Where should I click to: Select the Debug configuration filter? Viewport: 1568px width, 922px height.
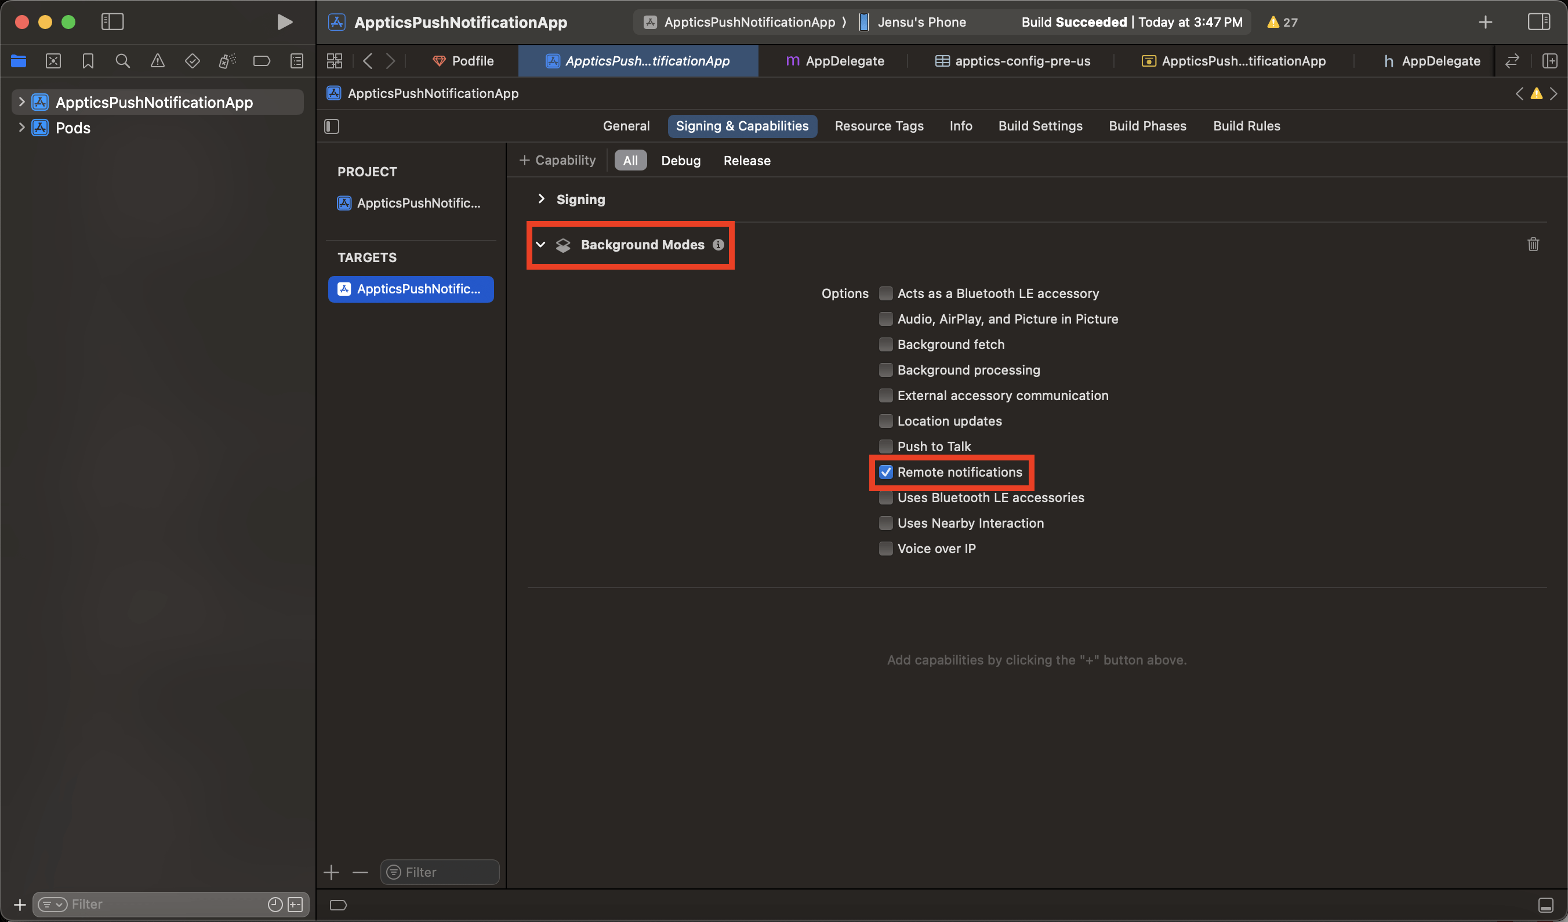[680, 161]
